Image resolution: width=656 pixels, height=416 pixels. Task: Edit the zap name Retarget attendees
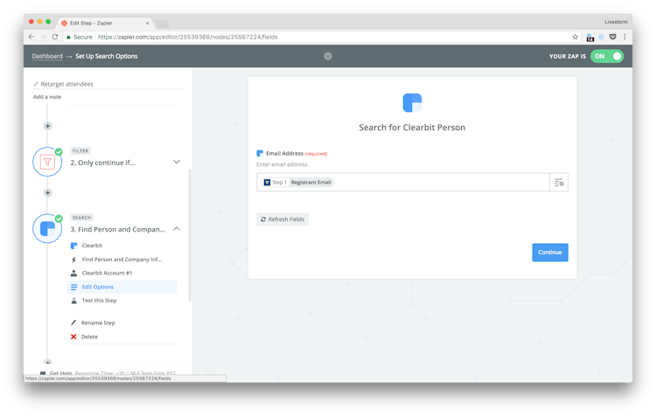tap(67, 84)
